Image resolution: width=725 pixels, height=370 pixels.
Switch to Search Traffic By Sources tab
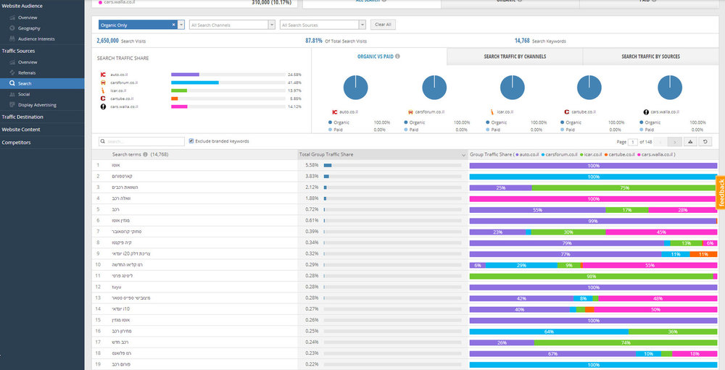(x=650, y=56)
